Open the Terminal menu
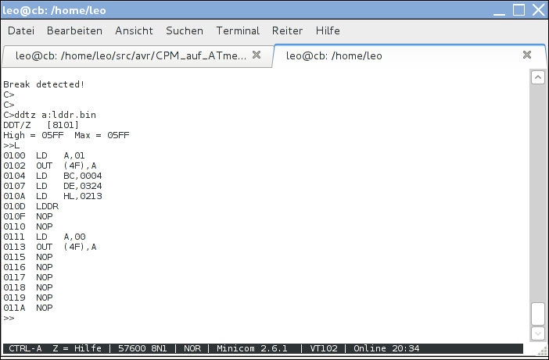549x360 pixels. click(238, 30)
